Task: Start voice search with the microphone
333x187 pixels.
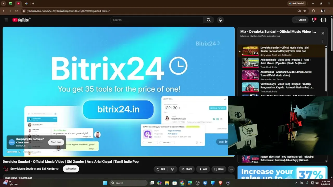Action: point(220,20)
